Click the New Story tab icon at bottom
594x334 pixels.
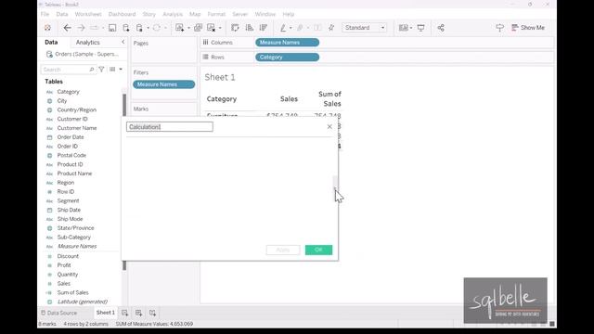click(152, 313)
